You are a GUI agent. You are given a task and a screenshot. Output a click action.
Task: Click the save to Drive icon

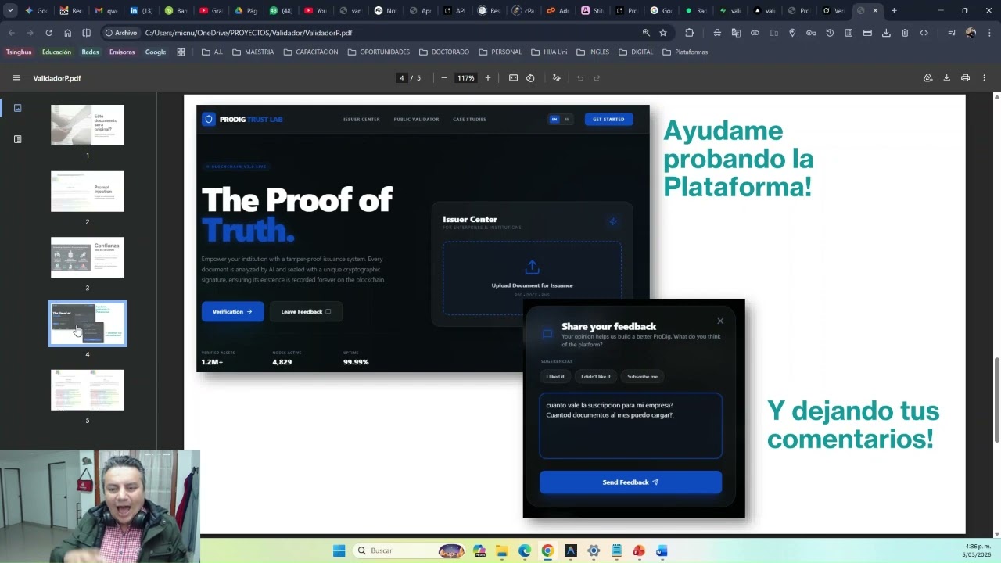click(928, 78)
